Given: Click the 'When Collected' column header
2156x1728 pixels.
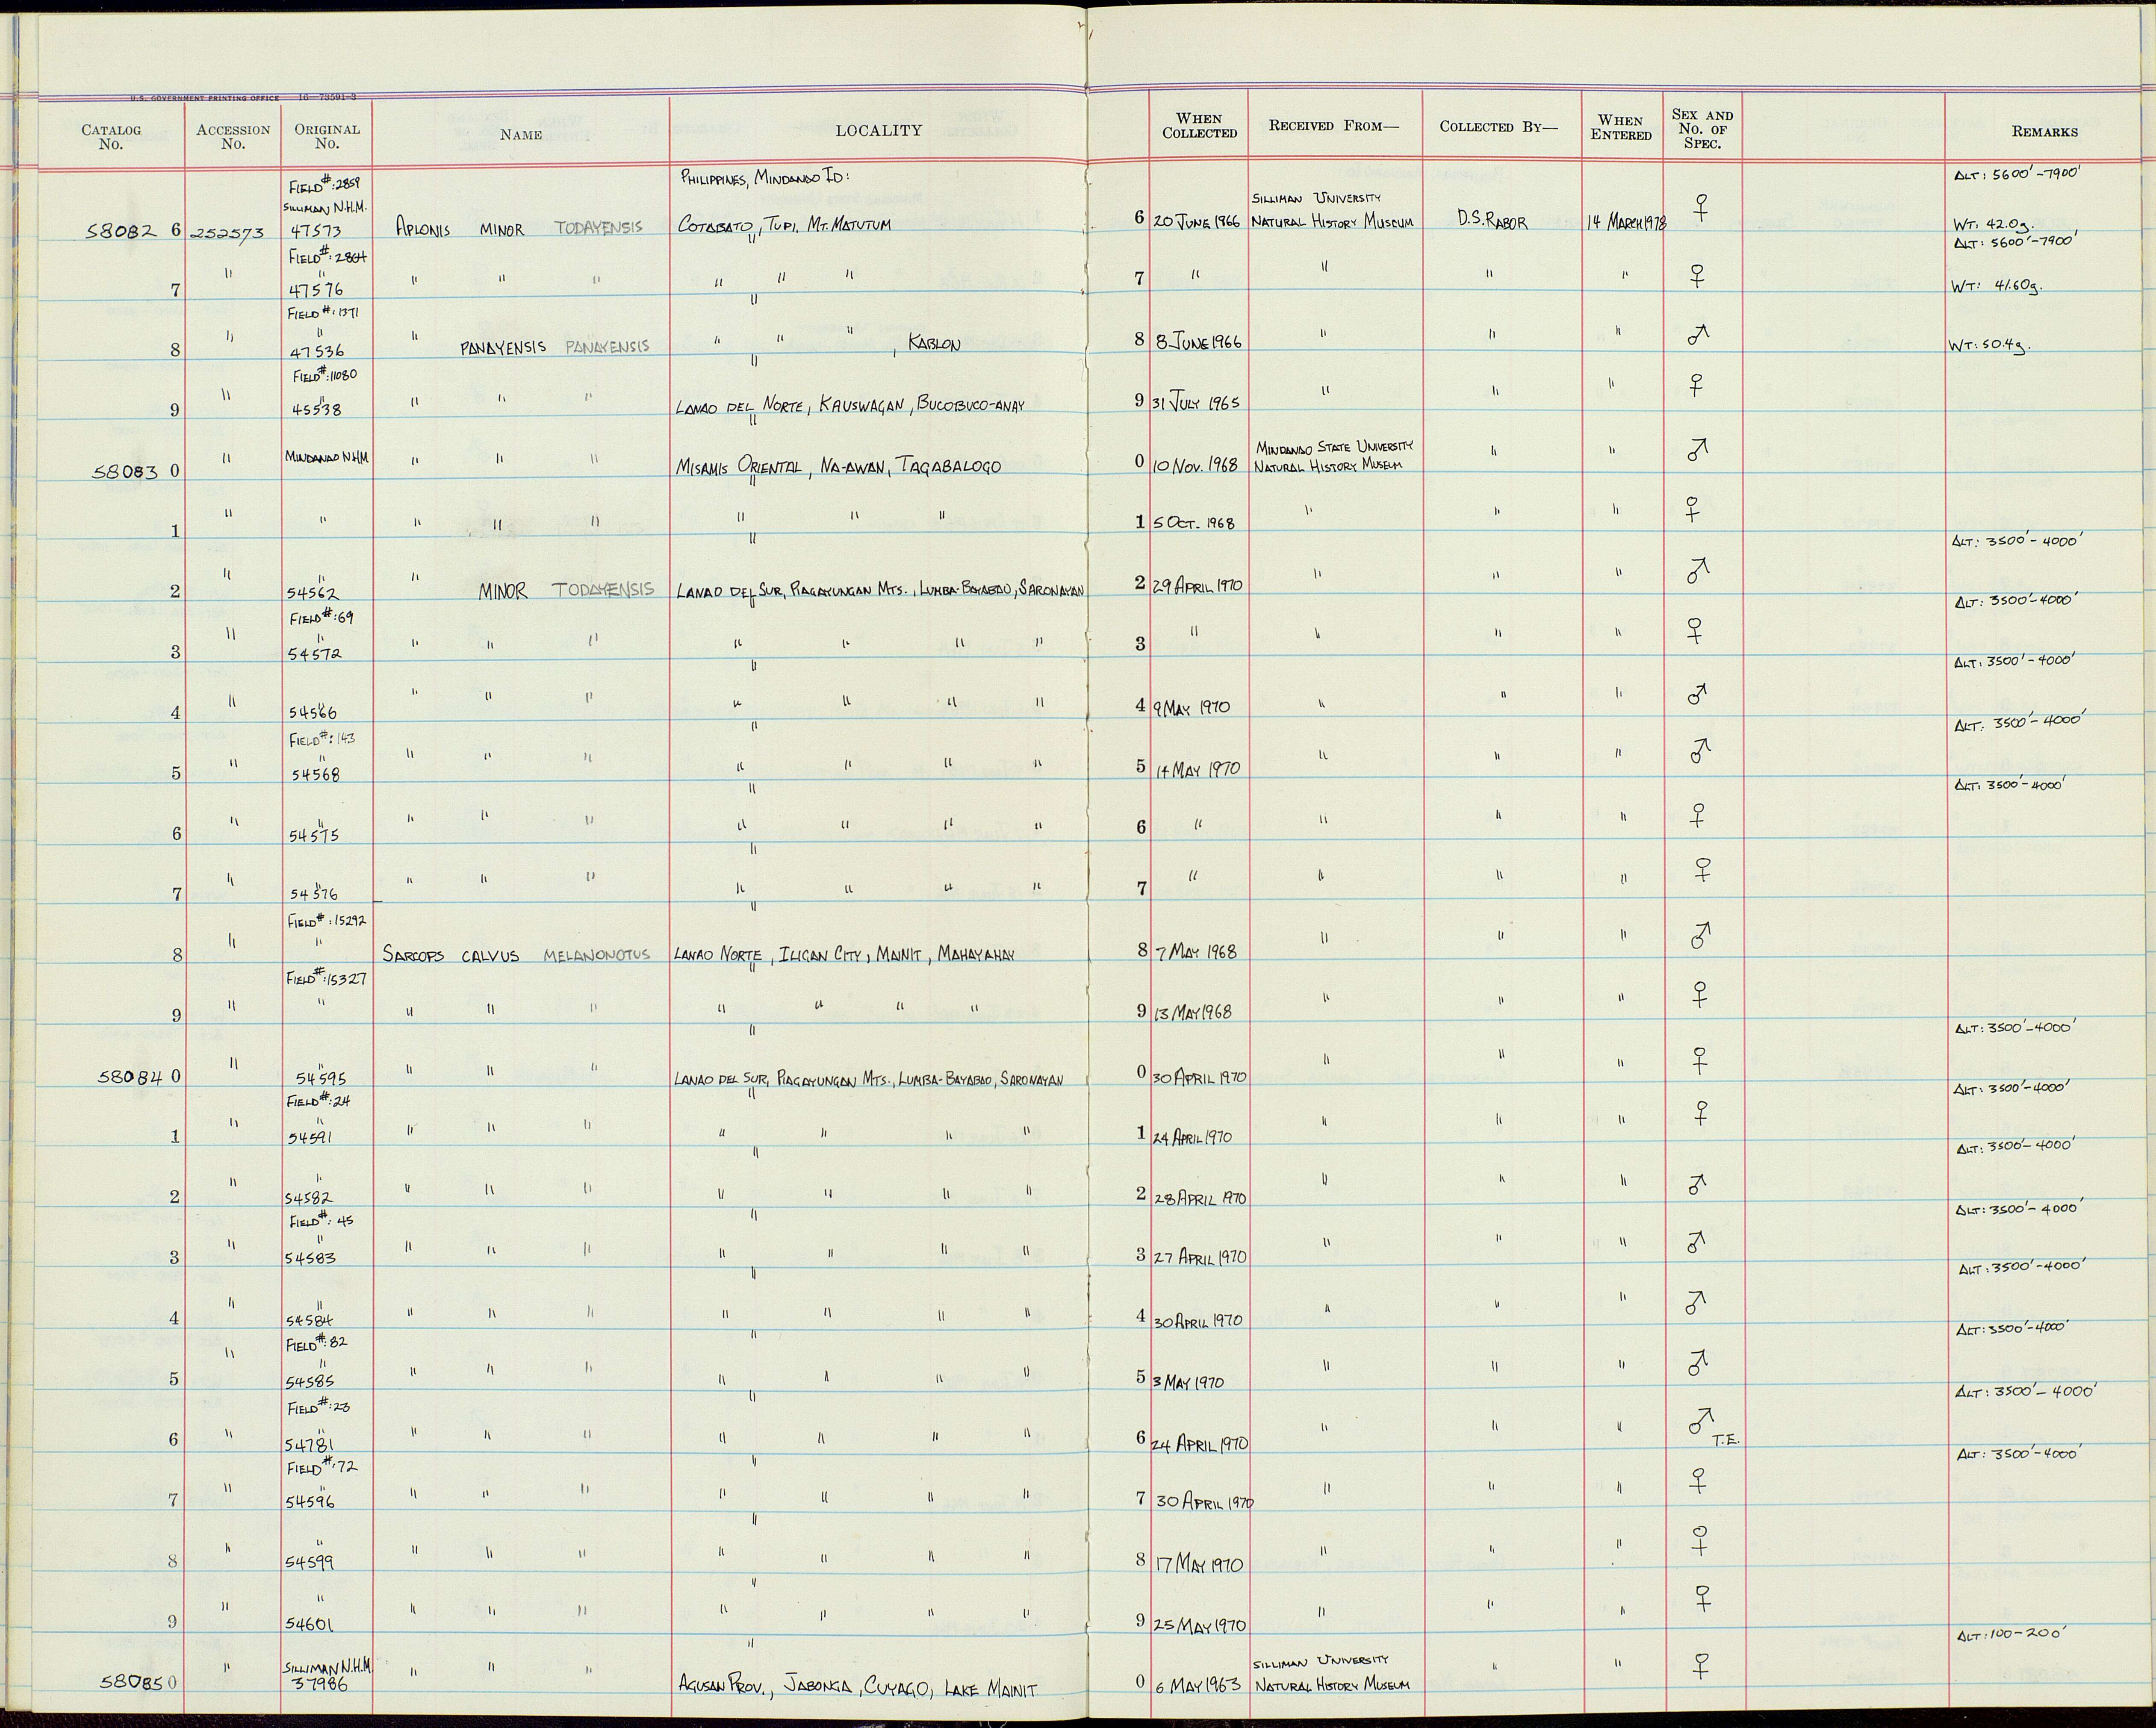Looking at the screenshot, I should pos(1199,126).
